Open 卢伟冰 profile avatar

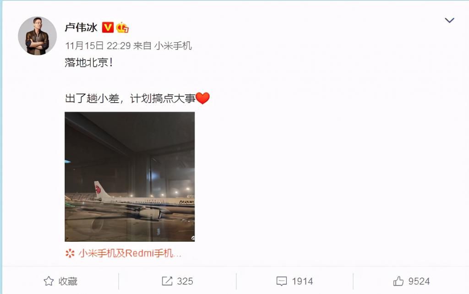[38, 36]
